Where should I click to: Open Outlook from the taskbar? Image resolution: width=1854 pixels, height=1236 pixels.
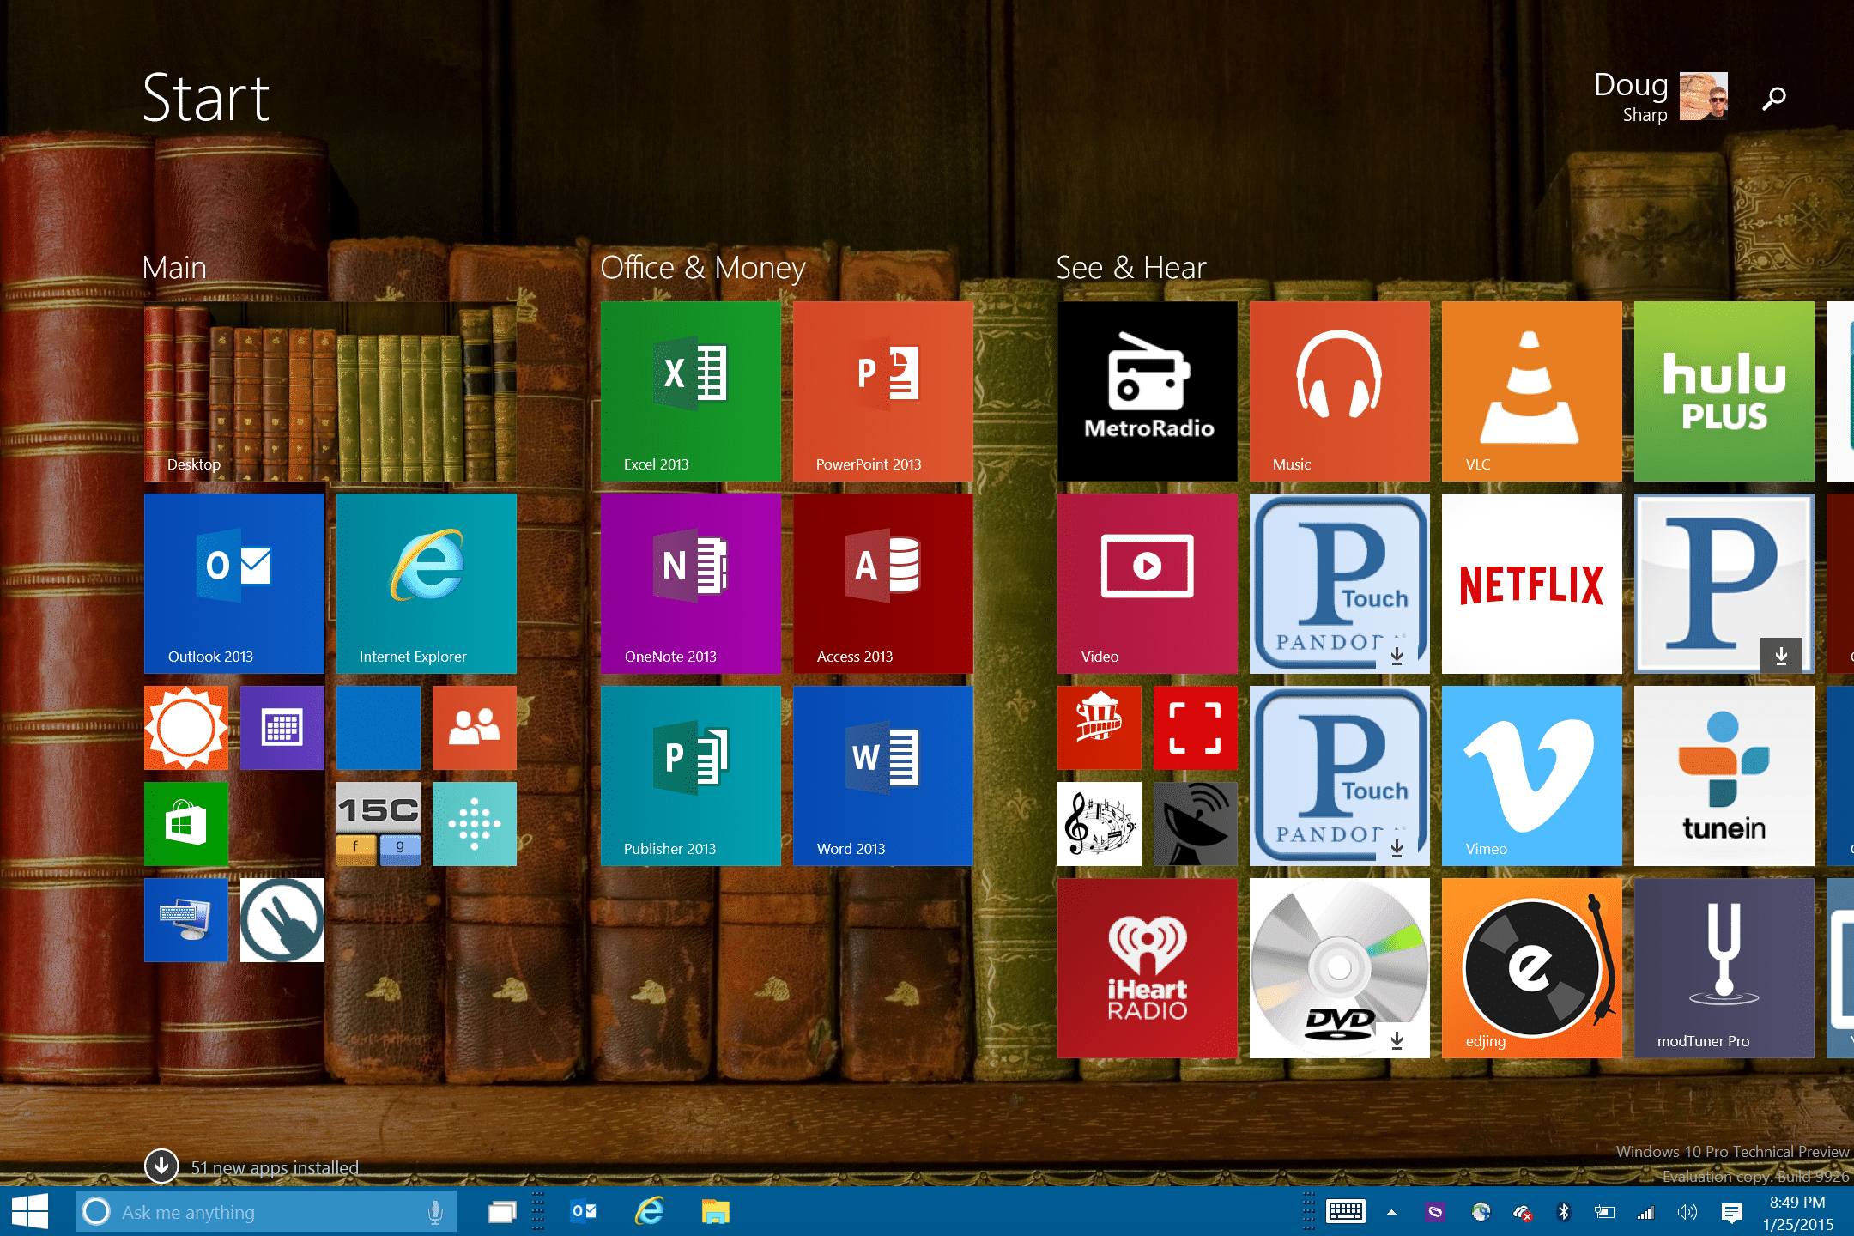[x=585, y=1211]
